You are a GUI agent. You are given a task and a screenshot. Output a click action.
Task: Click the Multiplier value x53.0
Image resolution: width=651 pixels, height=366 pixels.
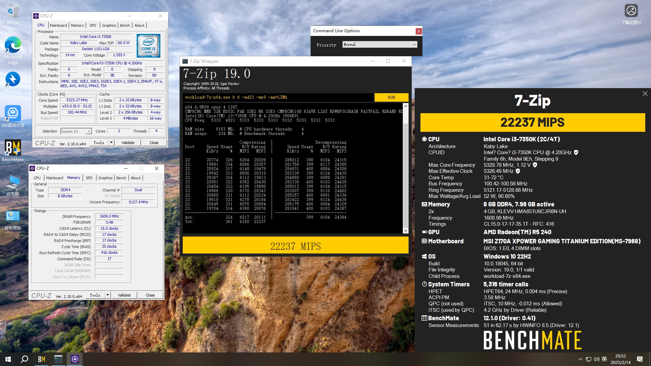point(77,106)
